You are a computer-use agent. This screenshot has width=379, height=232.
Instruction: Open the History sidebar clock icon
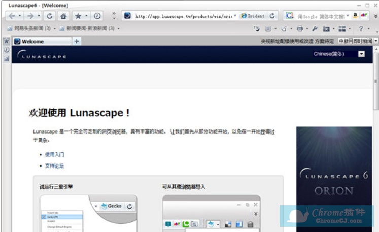coord(6,50)
